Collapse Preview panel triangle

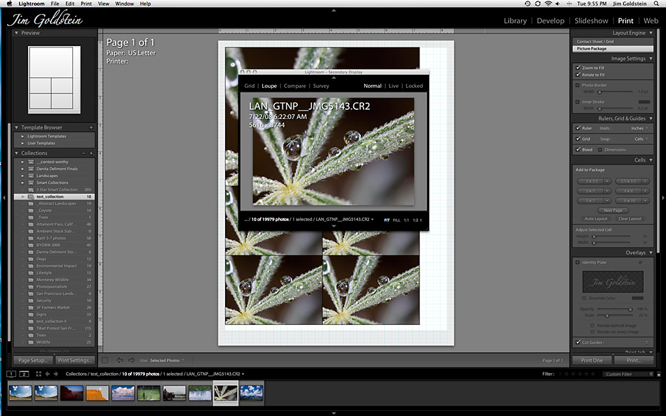[16, 32]
